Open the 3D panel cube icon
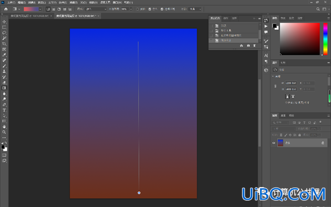Screen dimensions: 331x207 266,70
